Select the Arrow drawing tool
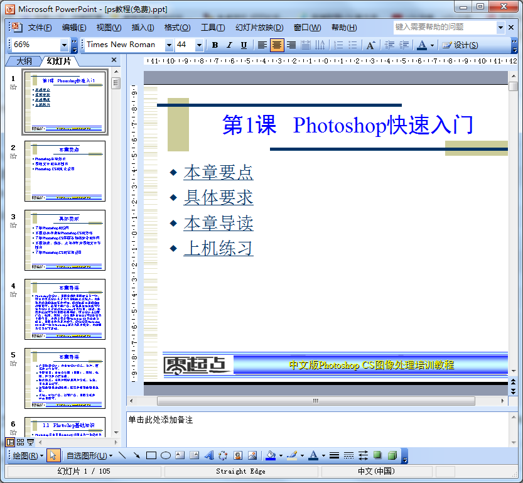This screenshot has width=523, height=483. [x=136, y=455]
